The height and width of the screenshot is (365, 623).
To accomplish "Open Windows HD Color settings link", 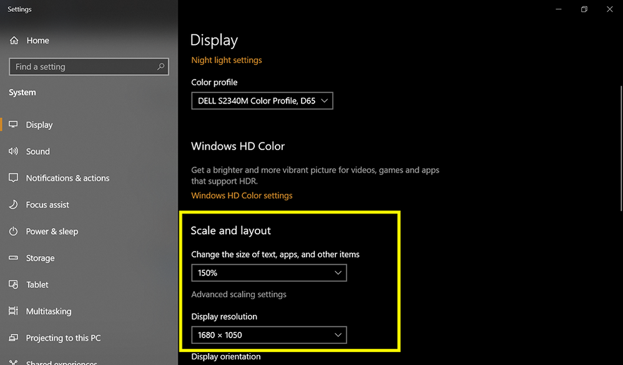I will (242, 196).
